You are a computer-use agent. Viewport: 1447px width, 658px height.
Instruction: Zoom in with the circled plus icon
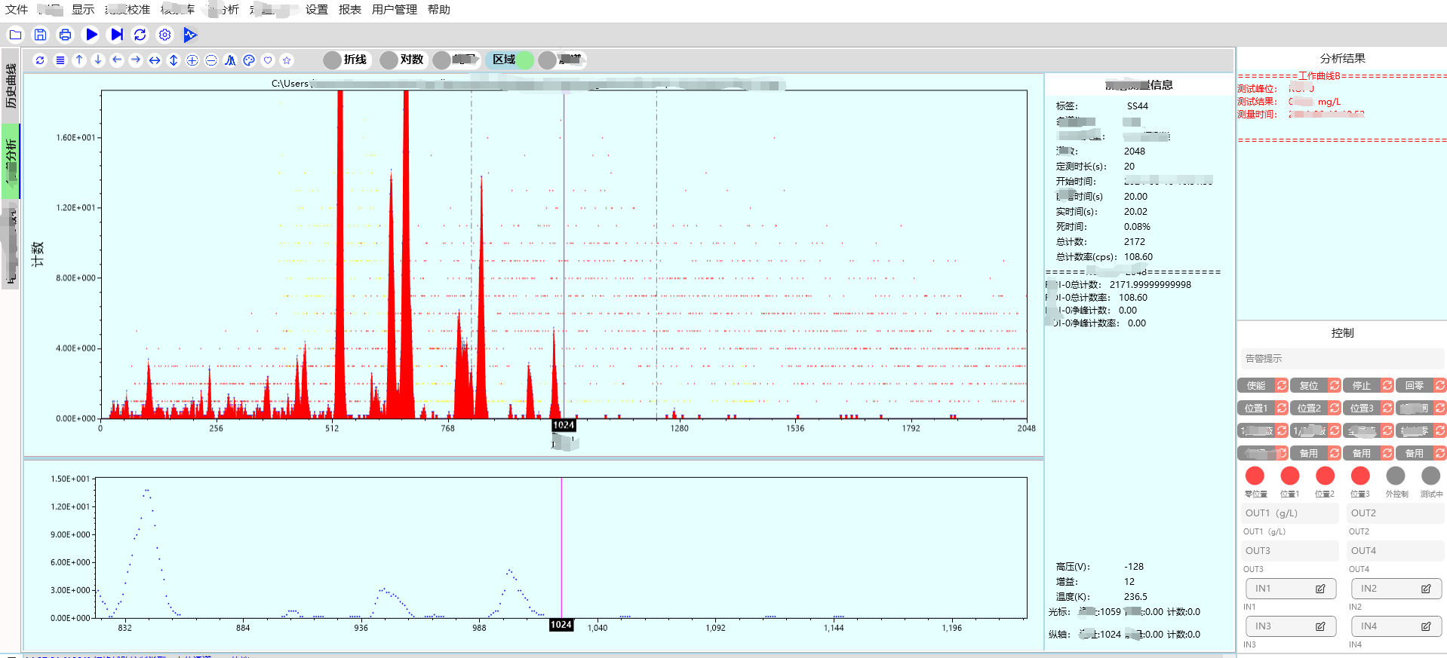pyautogui.click(x=192, y=60)
